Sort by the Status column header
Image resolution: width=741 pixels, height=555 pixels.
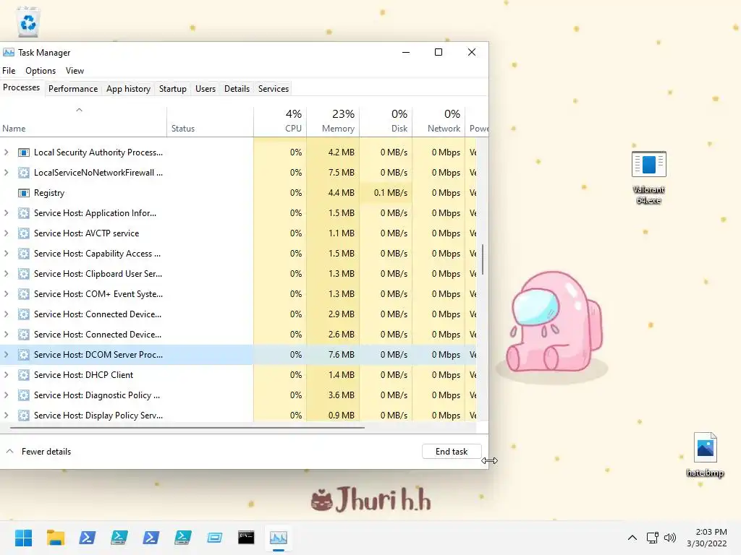[210, 121]
